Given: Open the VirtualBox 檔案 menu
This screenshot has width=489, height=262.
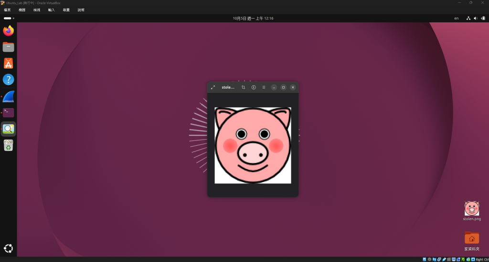Looking at the screenshot, I should coord(7,10).
